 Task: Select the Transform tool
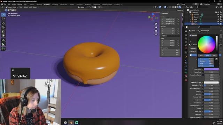click(x=3, y=35)
